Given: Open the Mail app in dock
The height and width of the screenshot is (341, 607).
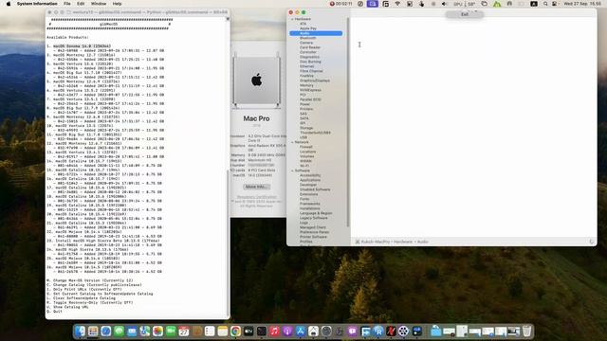Looking at the screenshot, I should (x=132, y=332).
